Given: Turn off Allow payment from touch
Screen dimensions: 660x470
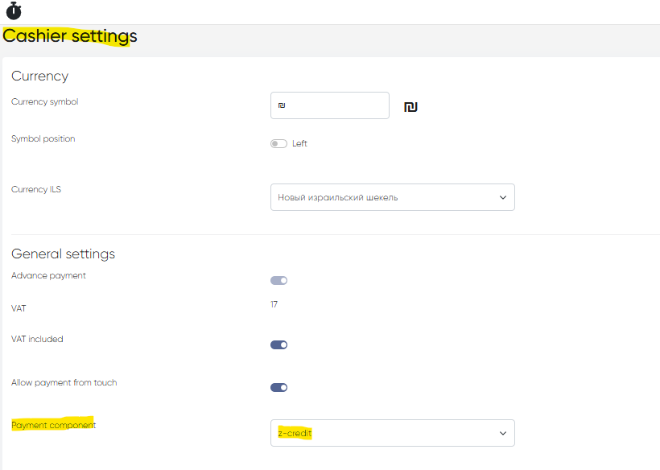Looking at the screenshot, I should tap(278, 388).
